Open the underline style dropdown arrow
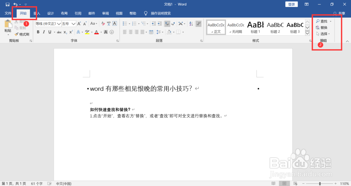This screenshot has height=186, width=351. coord(54,32)
